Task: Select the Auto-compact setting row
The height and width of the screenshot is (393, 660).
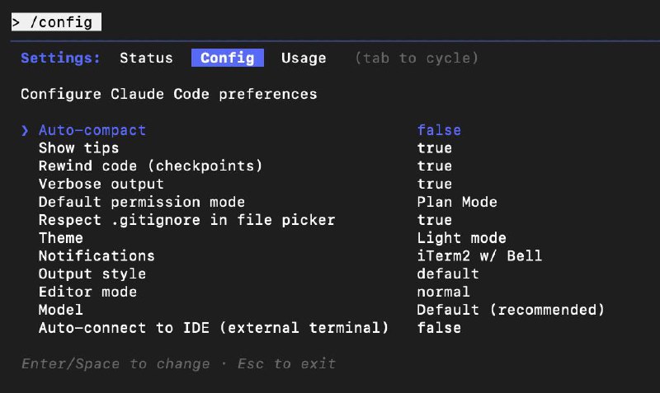Action: pyautogui.click(x=92, y=130)
